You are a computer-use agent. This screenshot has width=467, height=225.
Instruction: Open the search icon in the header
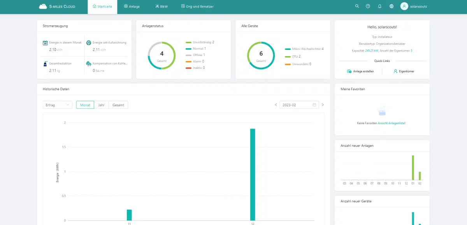(x=357, y=6)
